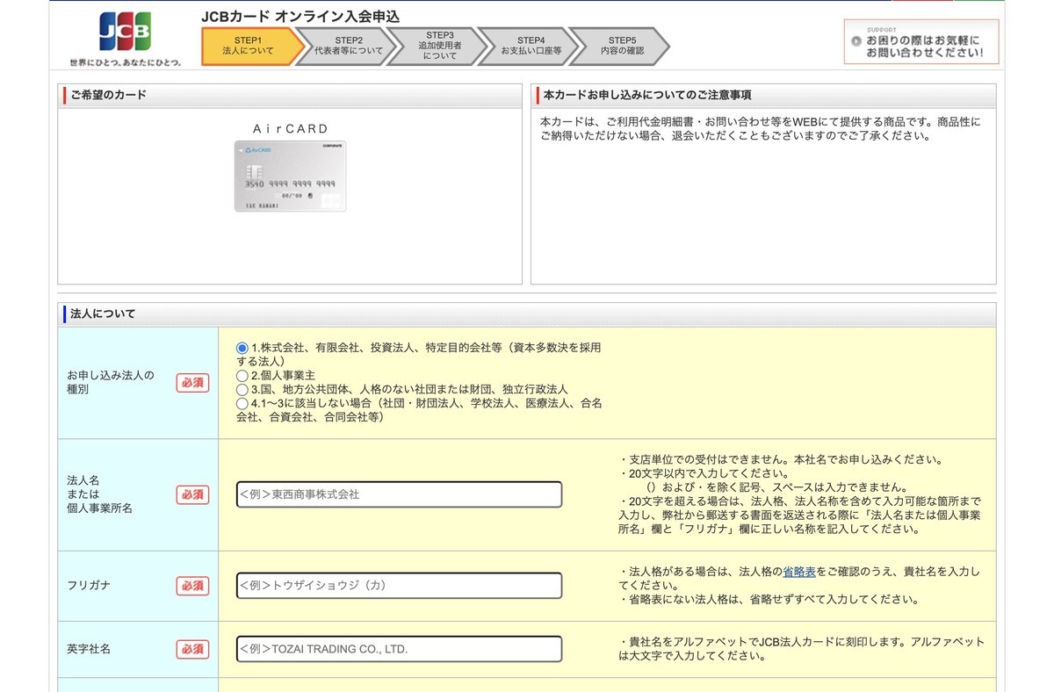Image resolution: width=1054 pixels, height=692 pixels.
Task: Click the 本カードお申し込みについてのご注意事項 header
Action: coord(763,95)
